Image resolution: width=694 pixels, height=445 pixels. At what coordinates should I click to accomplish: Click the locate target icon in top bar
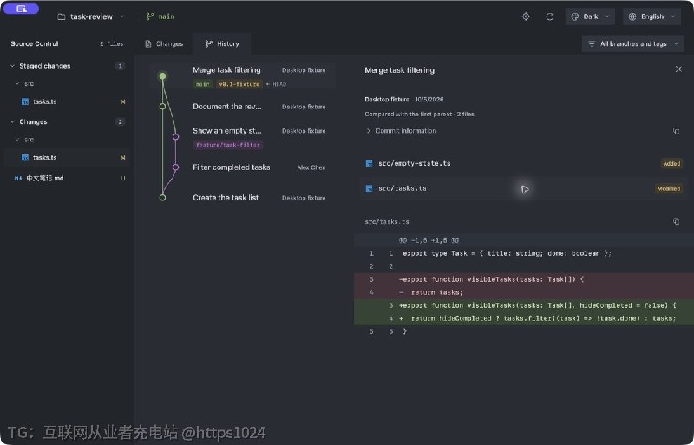click(x=526, y=16)
